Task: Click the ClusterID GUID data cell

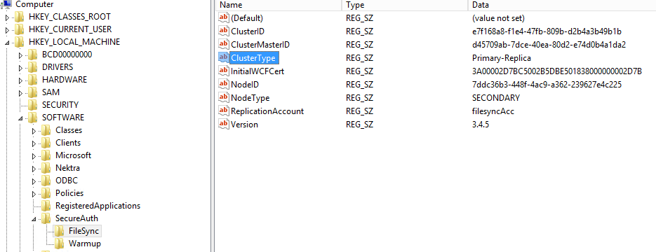Action: point(547,31)
